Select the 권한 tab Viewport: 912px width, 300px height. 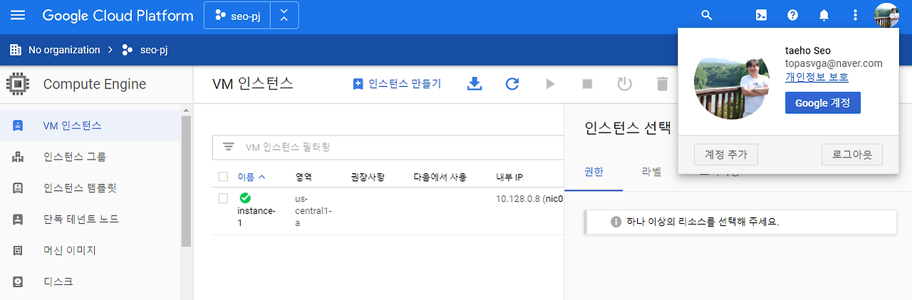594,172
